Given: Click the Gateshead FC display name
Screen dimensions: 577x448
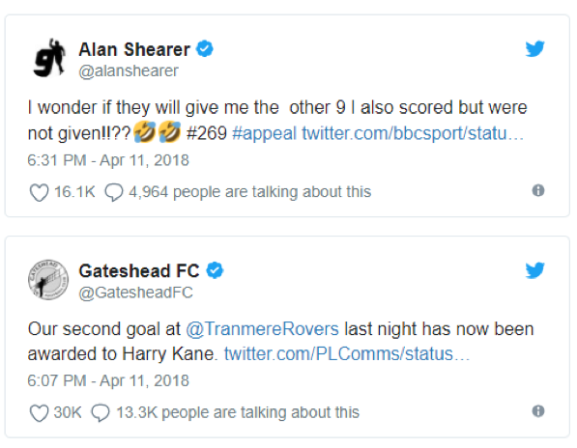Looking at the screenshot, I should tap(139, 271).
